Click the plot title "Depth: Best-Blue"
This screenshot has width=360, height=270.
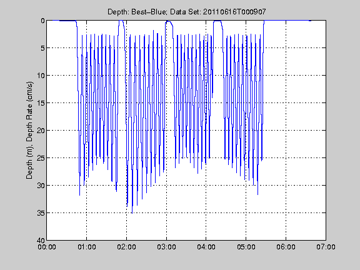tap(137, 12)
